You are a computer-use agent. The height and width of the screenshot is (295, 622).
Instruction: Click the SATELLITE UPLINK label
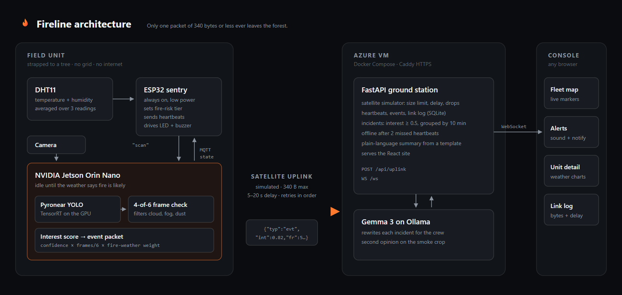(x=282, y=177)
